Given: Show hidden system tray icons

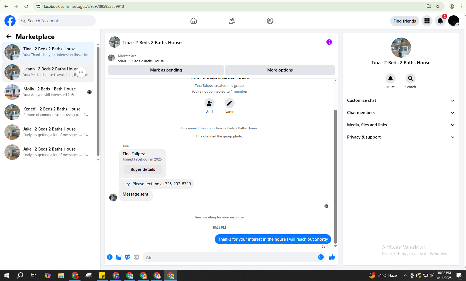Looking at the screenshot, I should click(405, 275).
